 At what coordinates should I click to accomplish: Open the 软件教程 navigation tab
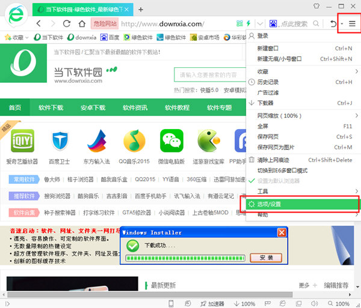tap(177, 107)
